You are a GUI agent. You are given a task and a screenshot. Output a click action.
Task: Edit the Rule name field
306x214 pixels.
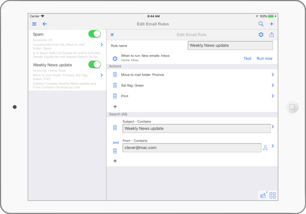[230, 45]
